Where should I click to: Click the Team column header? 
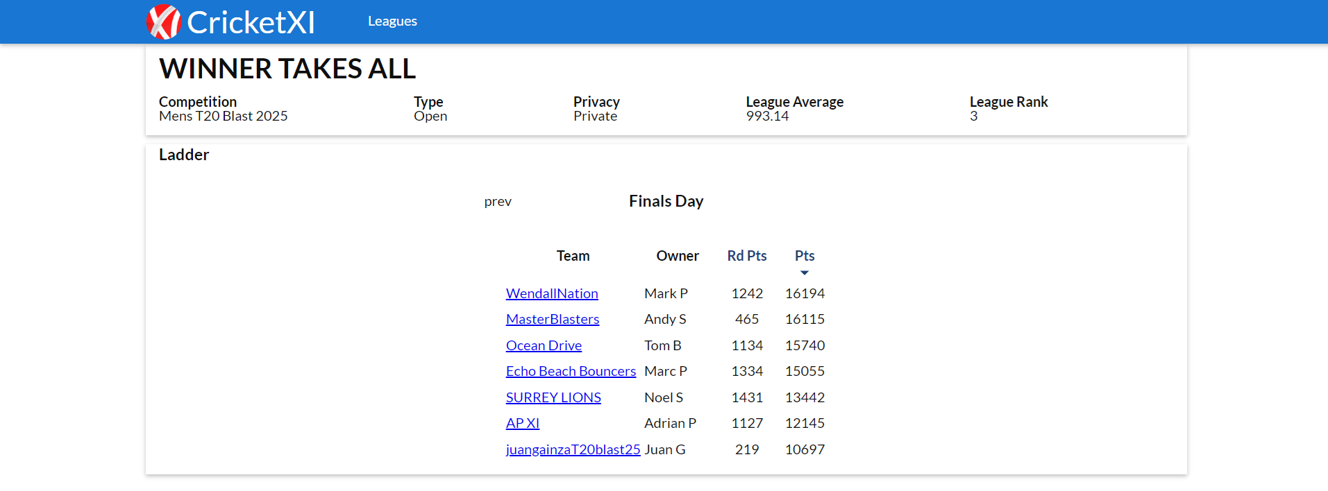tap(573, 256)
